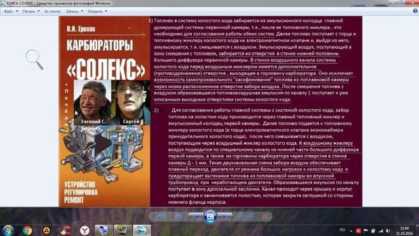
Task: Click the «СОЛЕКС» book title
Action: [x=106, y=69]
